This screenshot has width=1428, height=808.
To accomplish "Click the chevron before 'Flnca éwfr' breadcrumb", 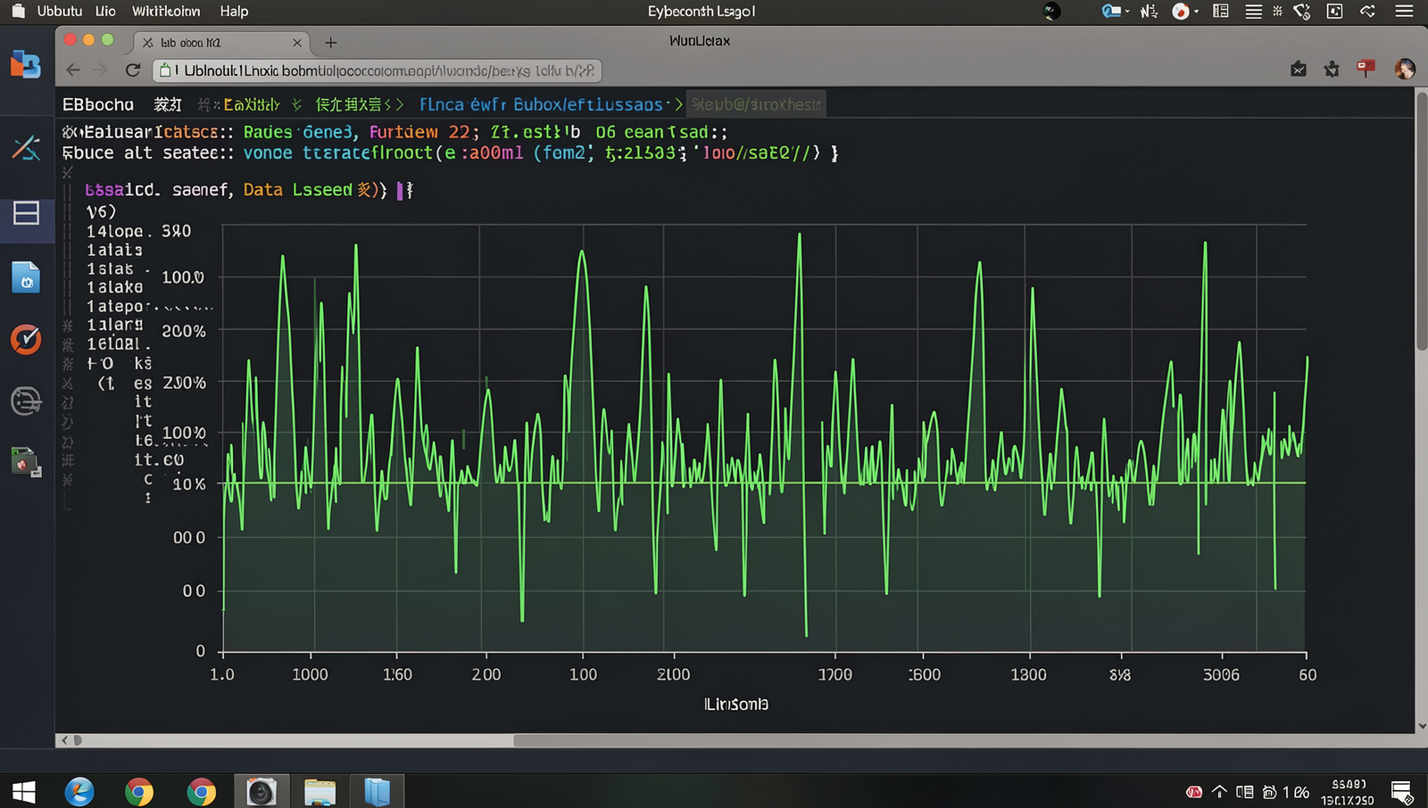I will point(400,104).
